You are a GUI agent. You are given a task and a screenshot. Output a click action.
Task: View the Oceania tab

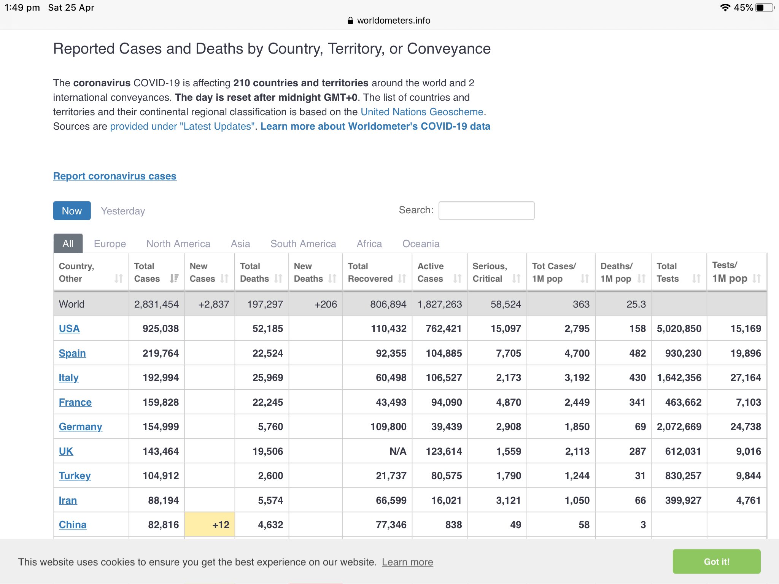pyautogui.click(x=421, y=244)
